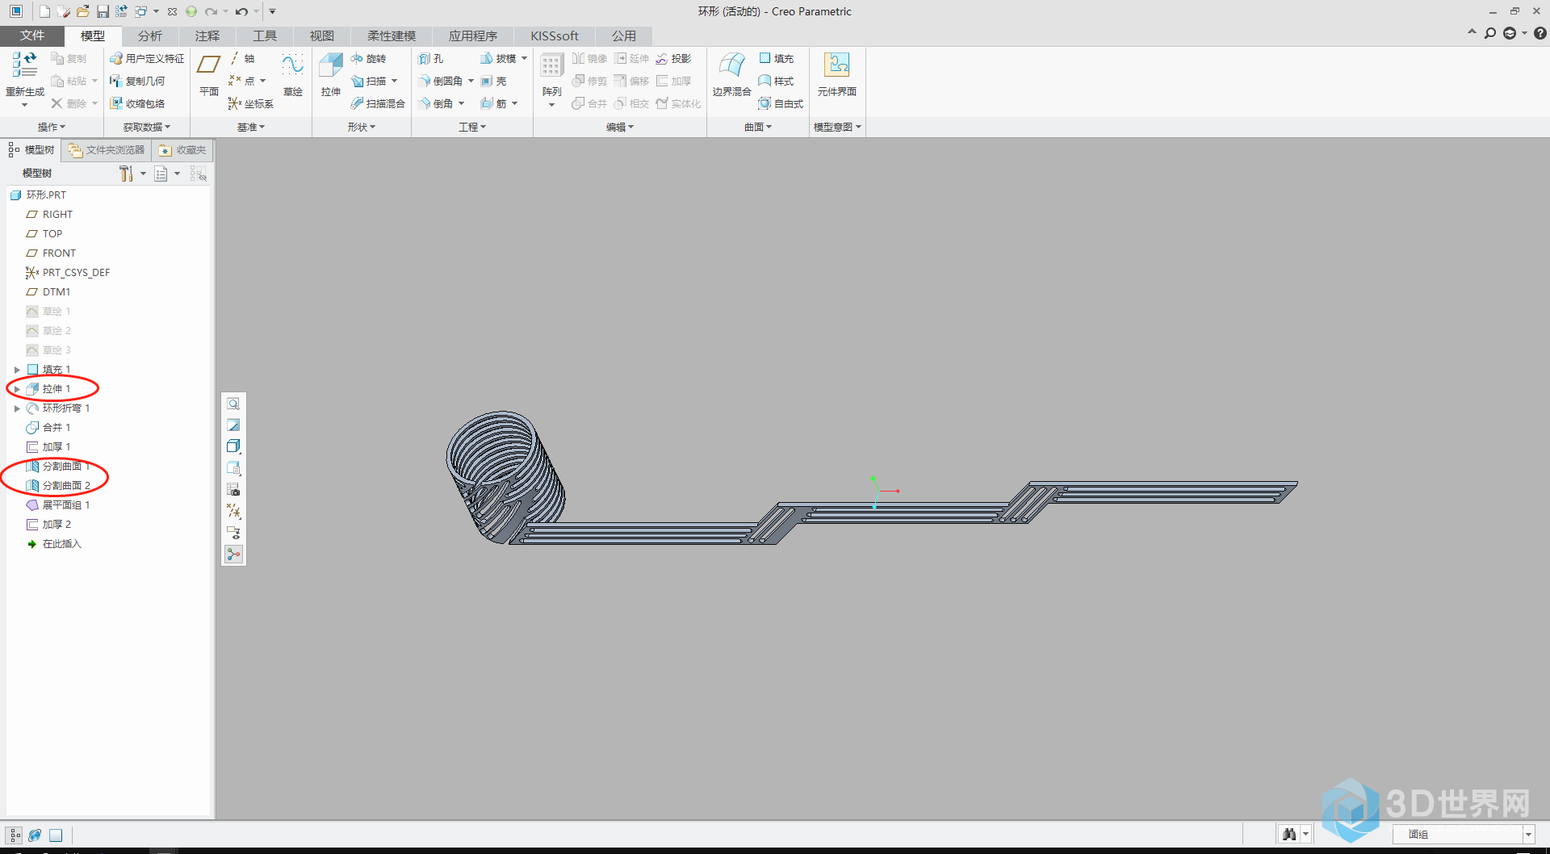Open a file via folder icon
This screenshot has width=1550, height=854.
(x=82, y=11)
